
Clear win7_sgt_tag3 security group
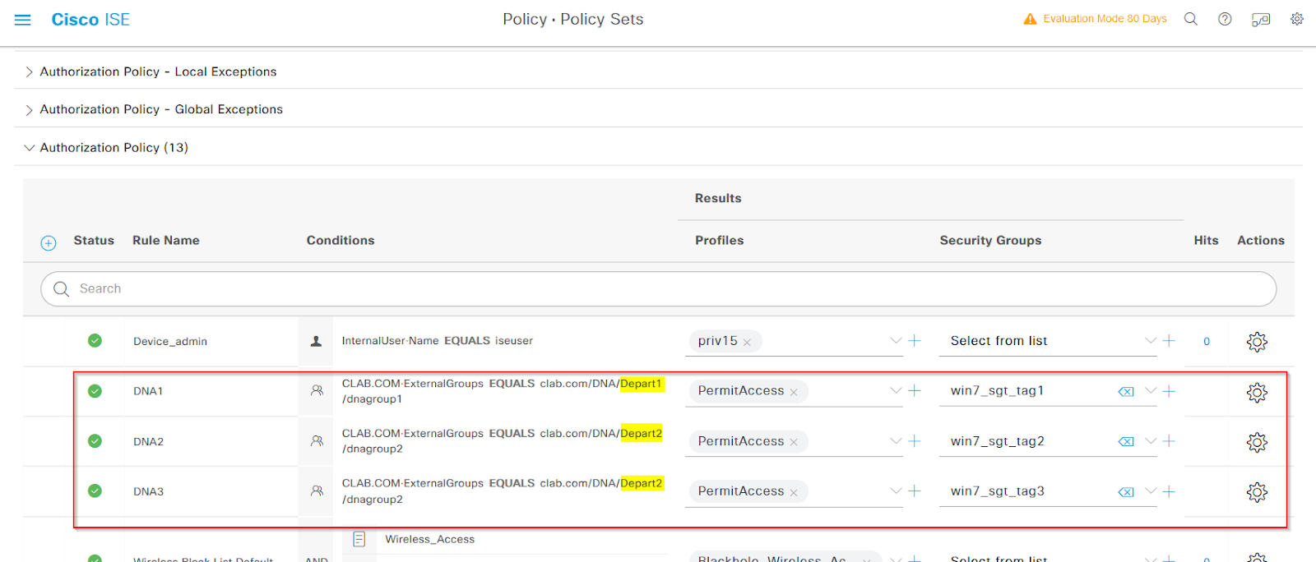(x=1126, y=492)
